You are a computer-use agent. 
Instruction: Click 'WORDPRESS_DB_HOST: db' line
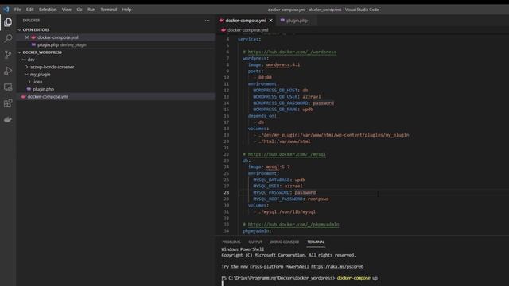(x=281, y=90)
